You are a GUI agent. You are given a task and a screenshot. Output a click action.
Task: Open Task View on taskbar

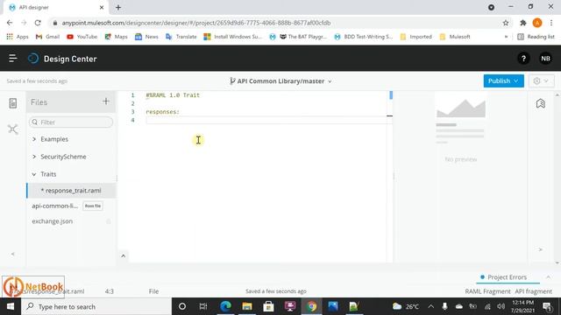(x=203, y=306)
